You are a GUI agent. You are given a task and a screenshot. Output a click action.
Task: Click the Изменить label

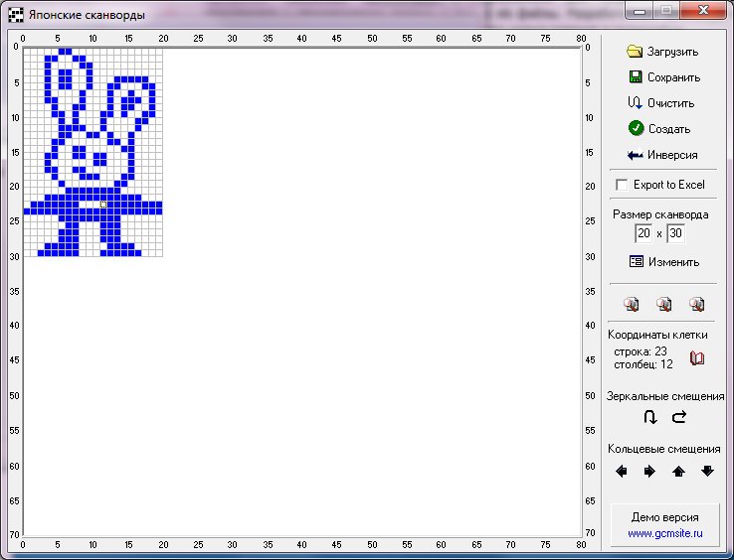[x=673, y=262]
